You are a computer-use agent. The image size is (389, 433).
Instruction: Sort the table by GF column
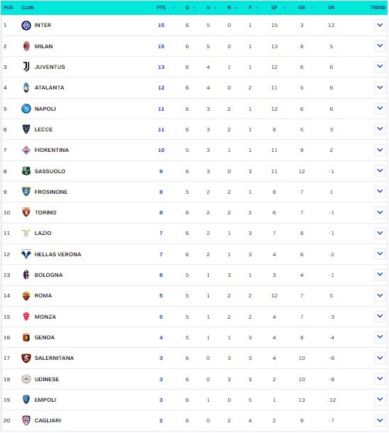[x=285, y=8]
